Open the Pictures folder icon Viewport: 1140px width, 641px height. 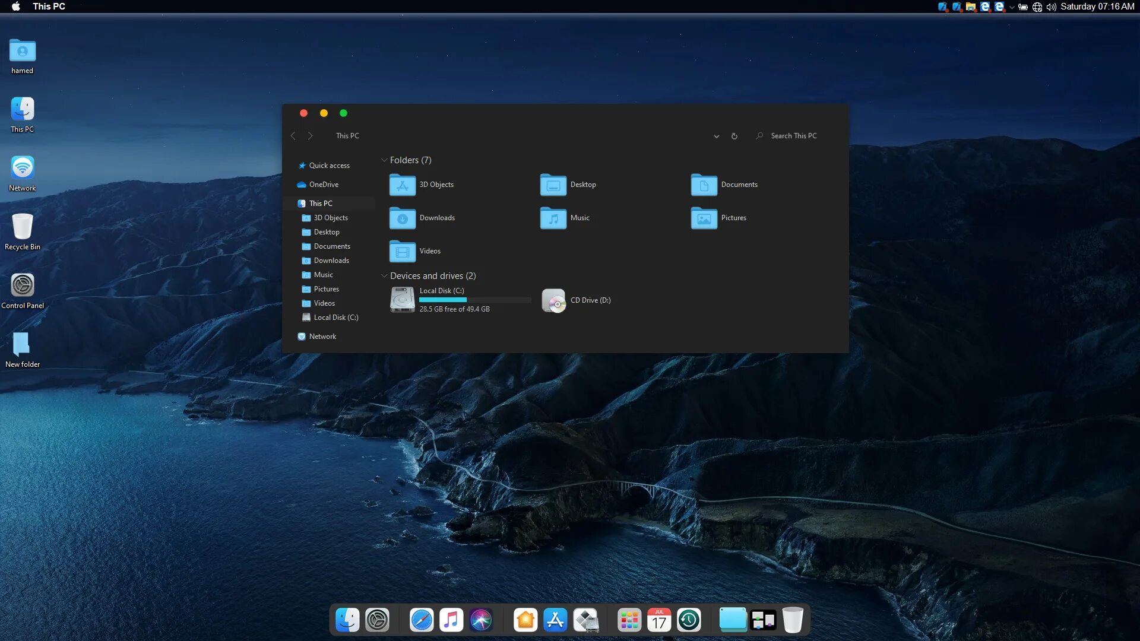tap(704, 218)
